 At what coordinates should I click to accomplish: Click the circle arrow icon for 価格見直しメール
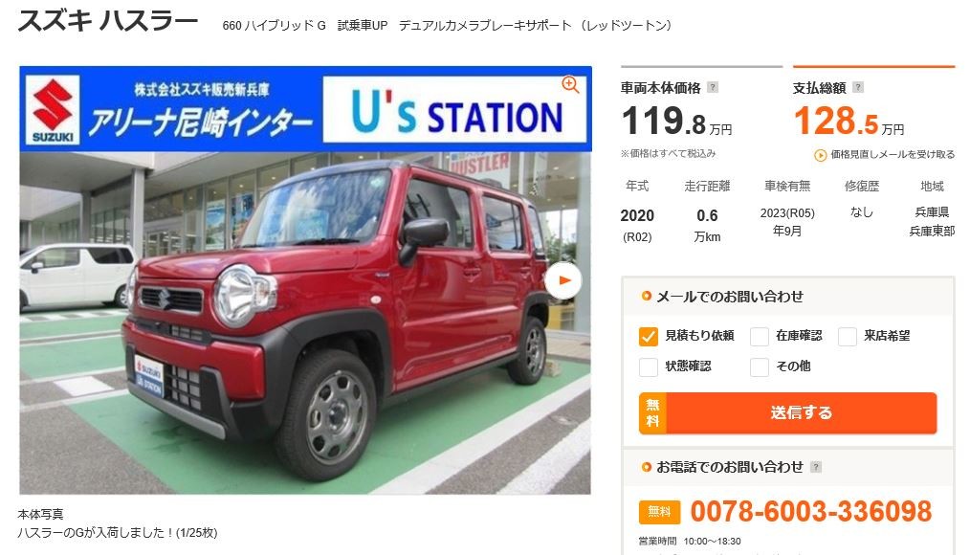point(821,155)
